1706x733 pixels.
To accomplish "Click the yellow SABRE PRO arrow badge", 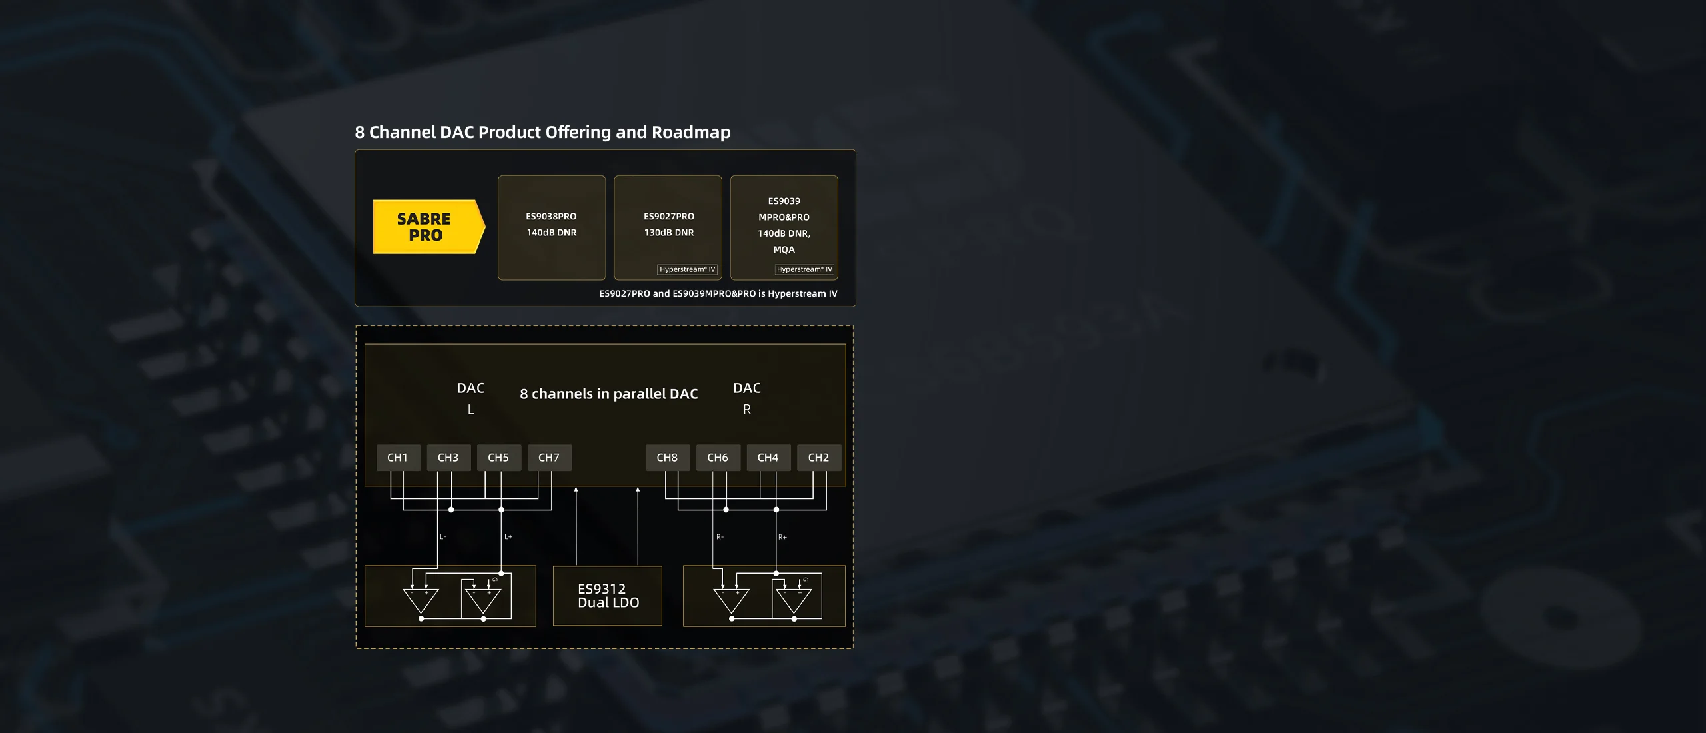I will (427, 227).
